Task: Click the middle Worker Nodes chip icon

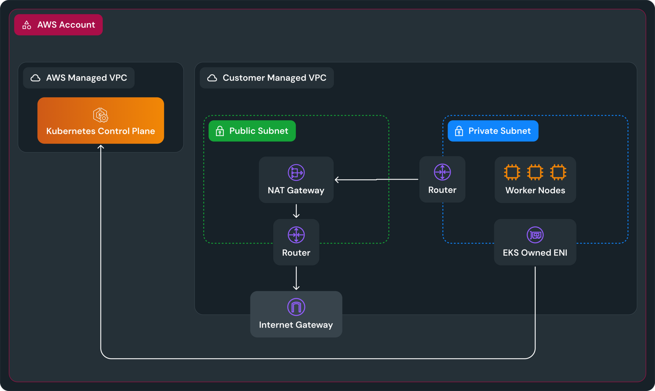Action: coord(535,172)
